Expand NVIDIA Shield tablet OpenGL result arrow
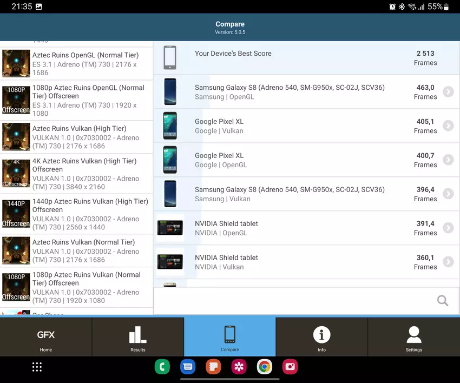 point(448,228)
